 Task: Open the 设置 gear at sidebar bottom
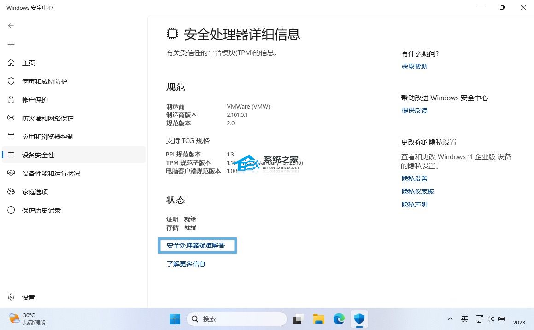pos(28,297)
